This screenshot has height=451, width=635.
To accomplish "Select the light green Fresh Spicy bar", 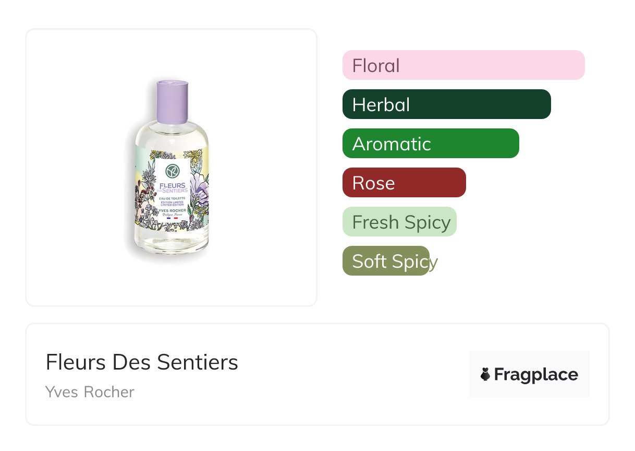I will point(399,222).
